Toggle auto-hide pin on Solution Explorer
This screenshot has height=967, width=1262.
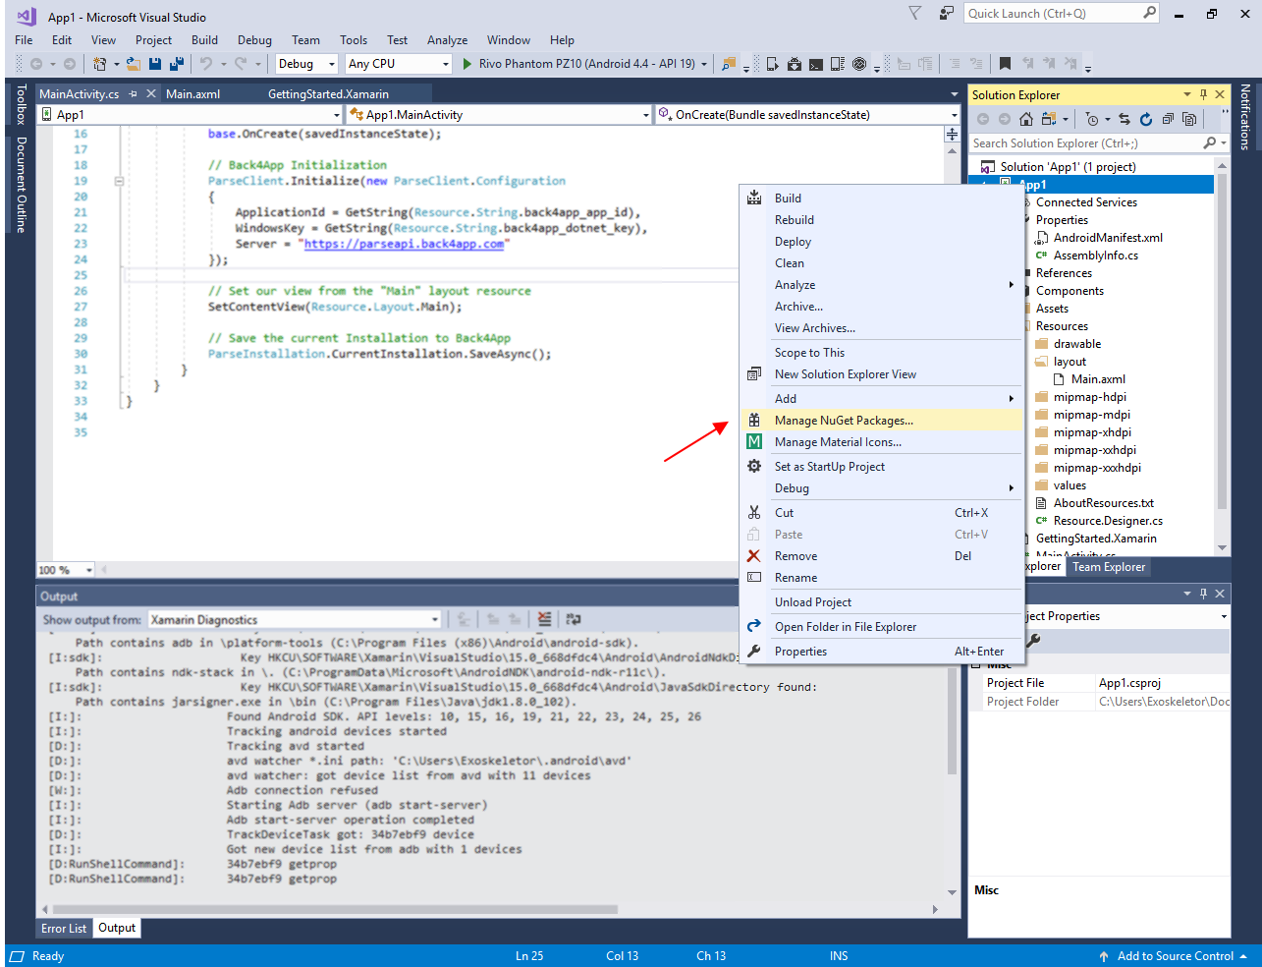coord(1203,94)
